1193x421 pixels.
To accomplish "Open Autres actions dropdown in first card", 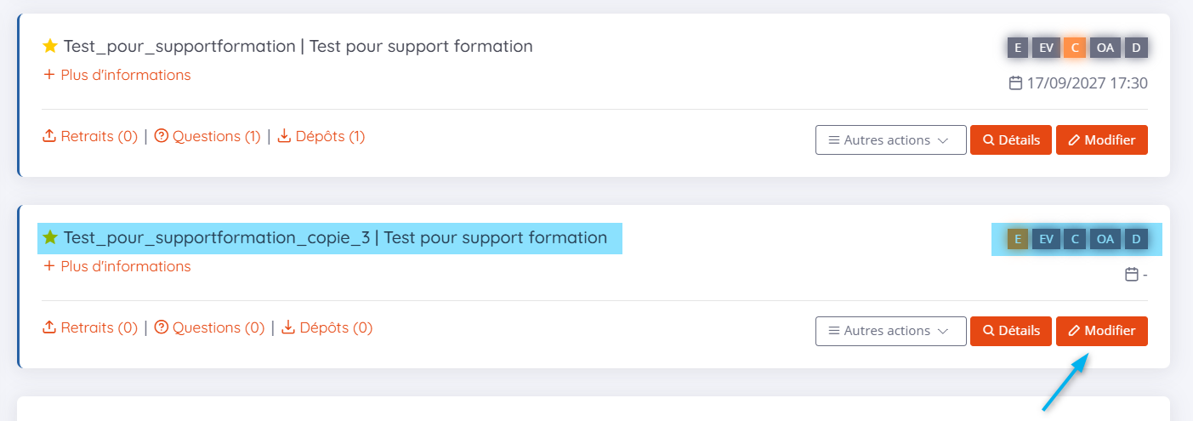I will click(890, 140).
